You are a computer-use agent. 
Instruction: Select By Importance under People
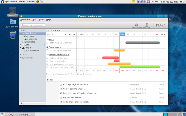[x=33, y=51]
